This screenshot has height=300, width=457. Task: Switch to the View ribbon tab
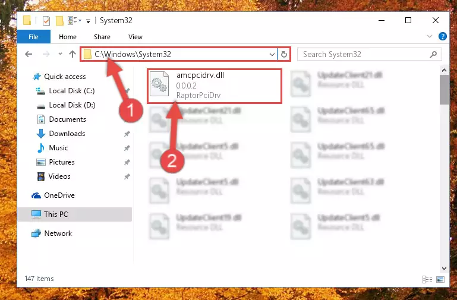point(135,37)
